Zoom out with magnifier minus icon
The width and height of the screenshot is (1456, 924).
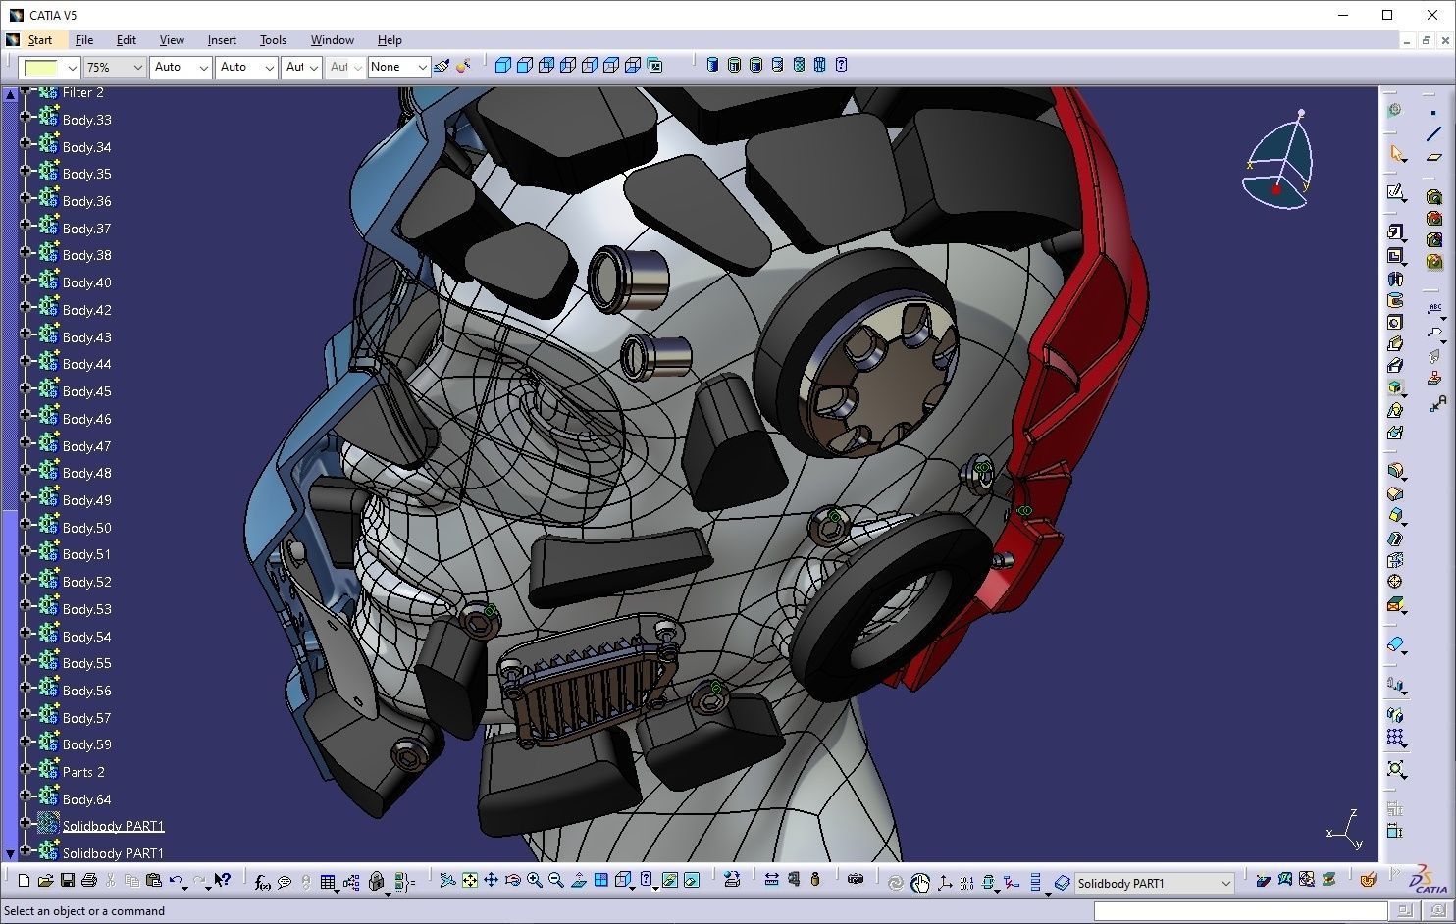tap(555, 881)
